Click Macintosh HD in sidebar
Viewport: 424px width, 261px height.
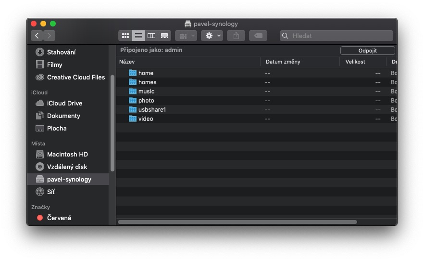pyautogui.click(x=67, y=154)
